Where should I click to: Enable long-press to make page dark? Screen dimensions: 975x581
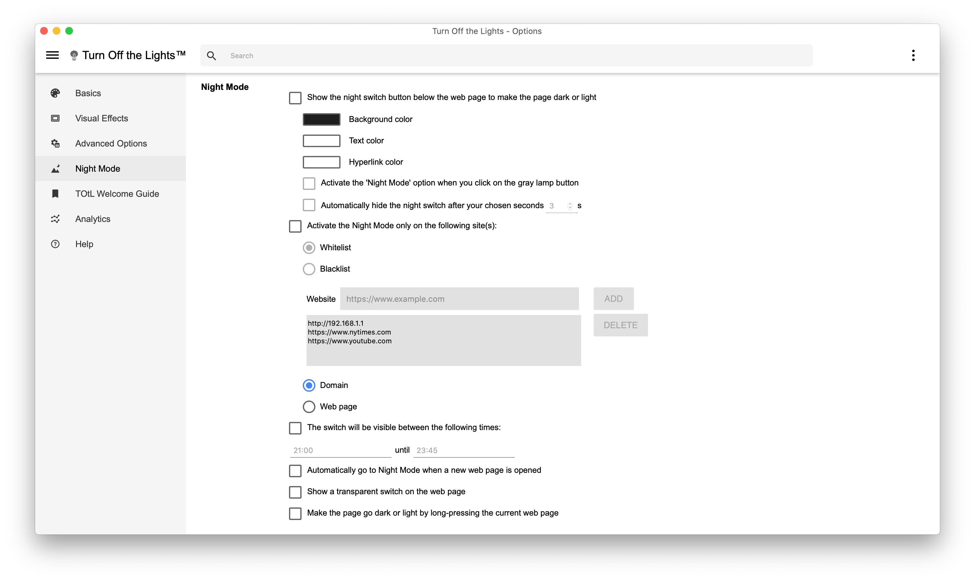coord(295,513)
